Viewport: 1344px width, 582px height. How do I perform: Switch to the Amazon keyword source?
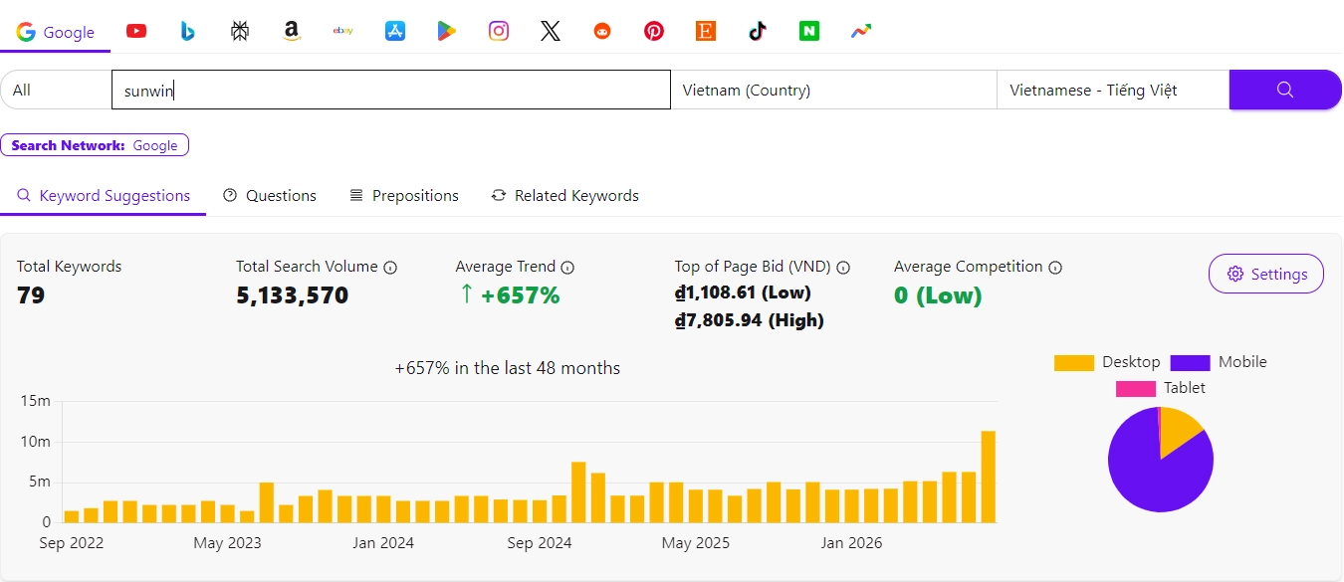pos(292,31)
